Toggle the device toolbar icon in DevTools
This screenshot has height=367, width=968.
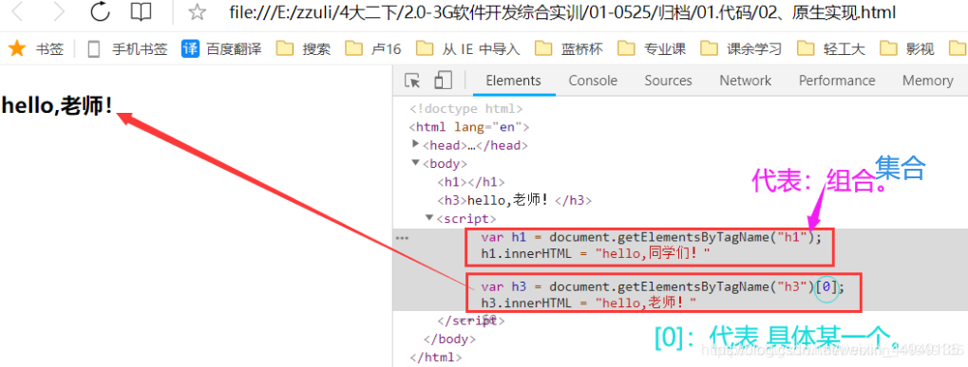[x=444, y=81]
